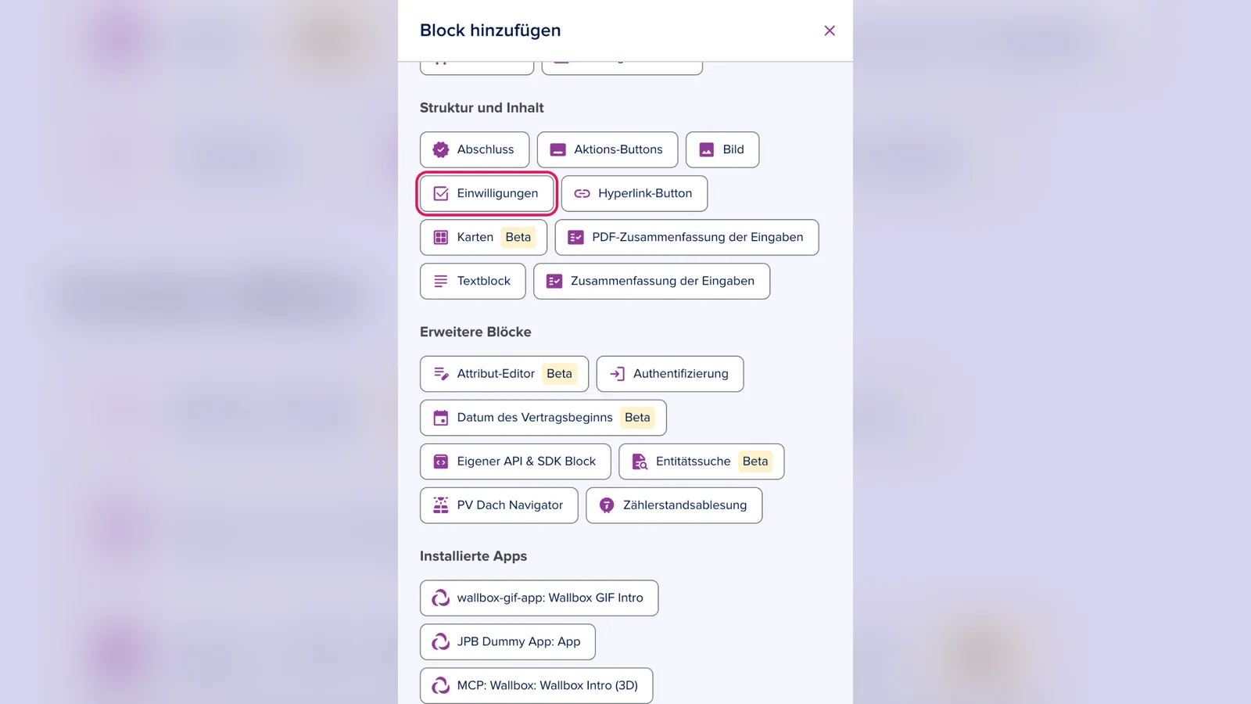The image size is (1251, 704).
Task: Select JPB Dummy App: App
Action: tap(507, 642)
